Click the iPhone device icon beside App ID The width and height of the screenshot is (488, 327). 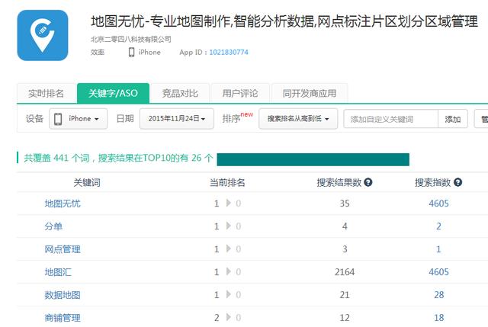(132, 53)
